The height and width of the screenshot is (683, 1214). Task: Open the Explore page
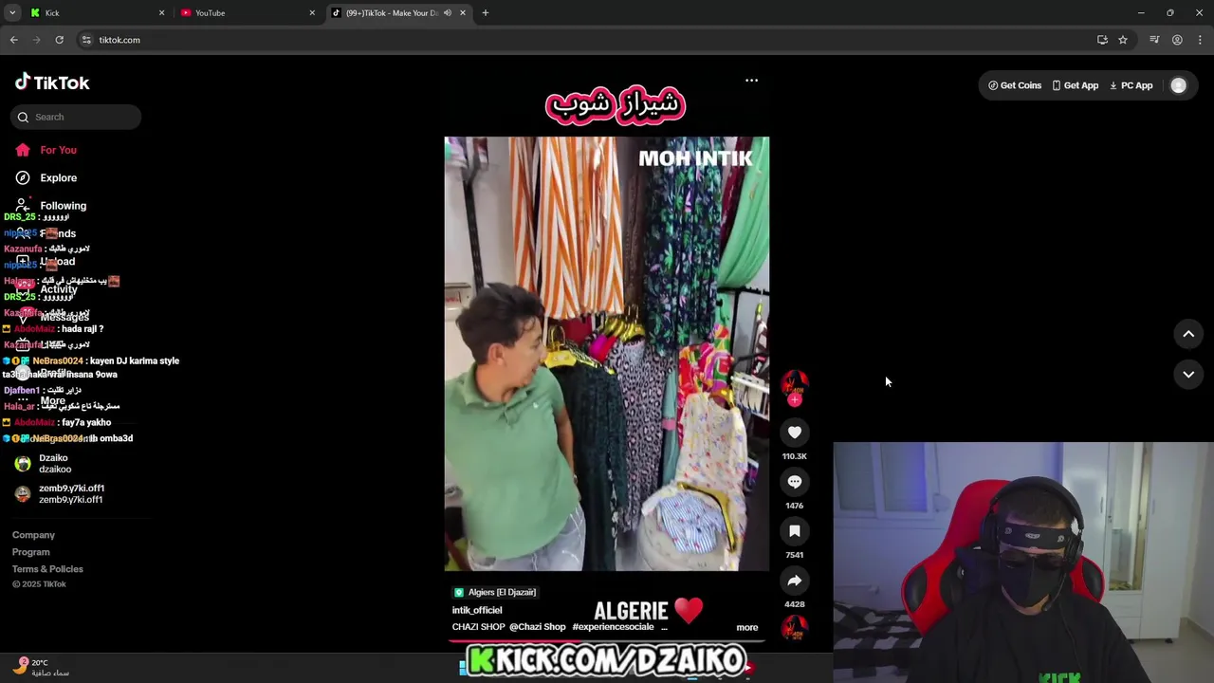tap(46, 177)
